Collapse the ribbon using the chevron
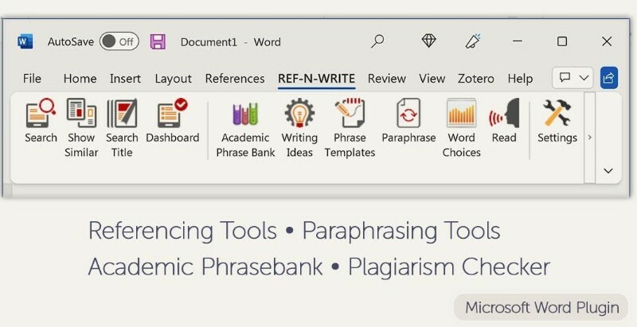Image resolution: width=637 pixels, height=327 pixels. (x=608, y=170)
